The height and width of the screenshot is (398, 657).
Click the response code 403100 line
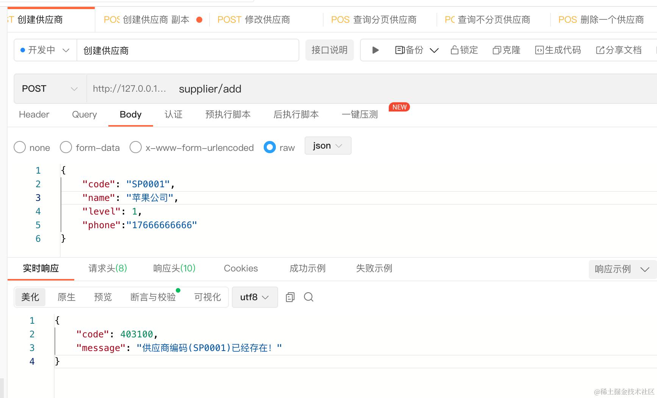pyautogui.click(x=117, y=334)
